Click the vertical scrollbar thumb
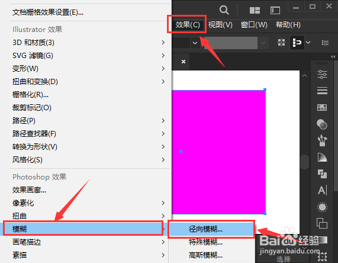Image resolution: width=338 pixels, height=263 pixels. coord(304,162)
